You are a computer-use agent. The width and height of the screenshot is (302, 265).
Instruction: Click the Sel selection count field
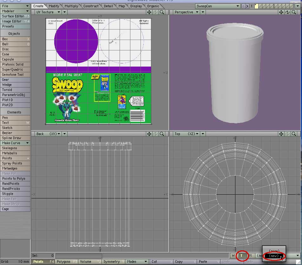(x=43, y=255)
